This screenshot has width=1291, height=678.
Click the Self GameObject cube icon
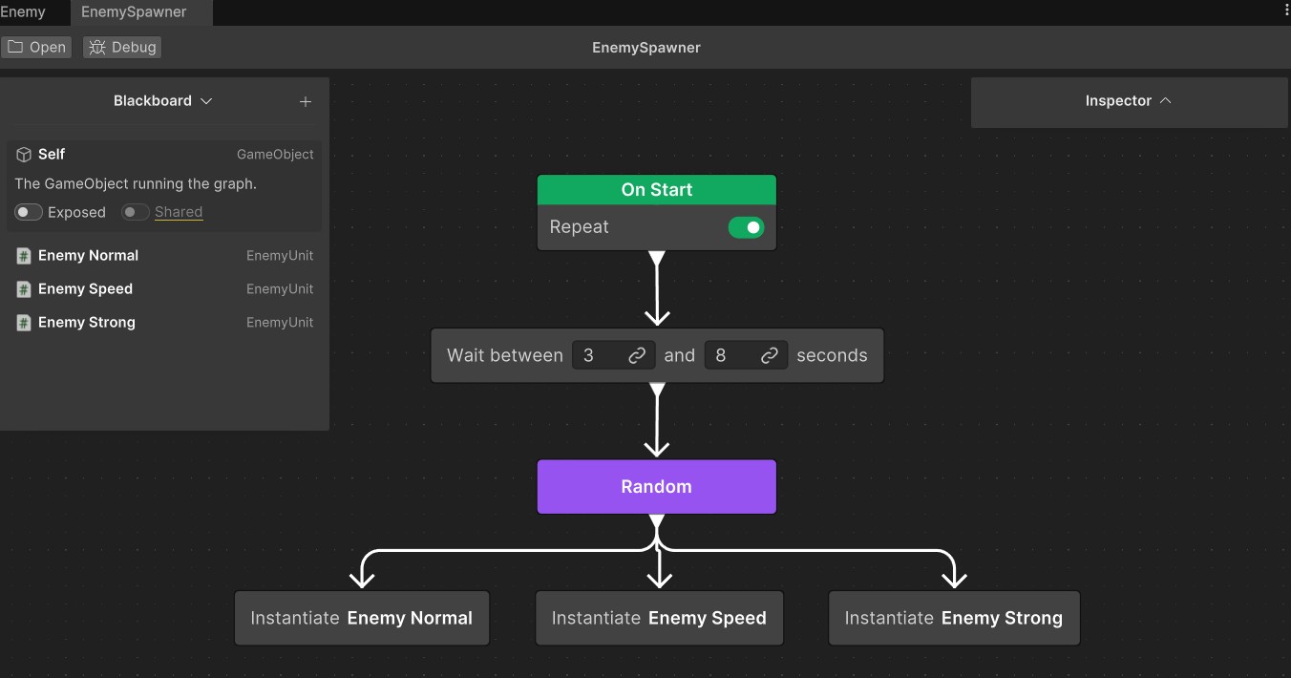pos(24,155)
